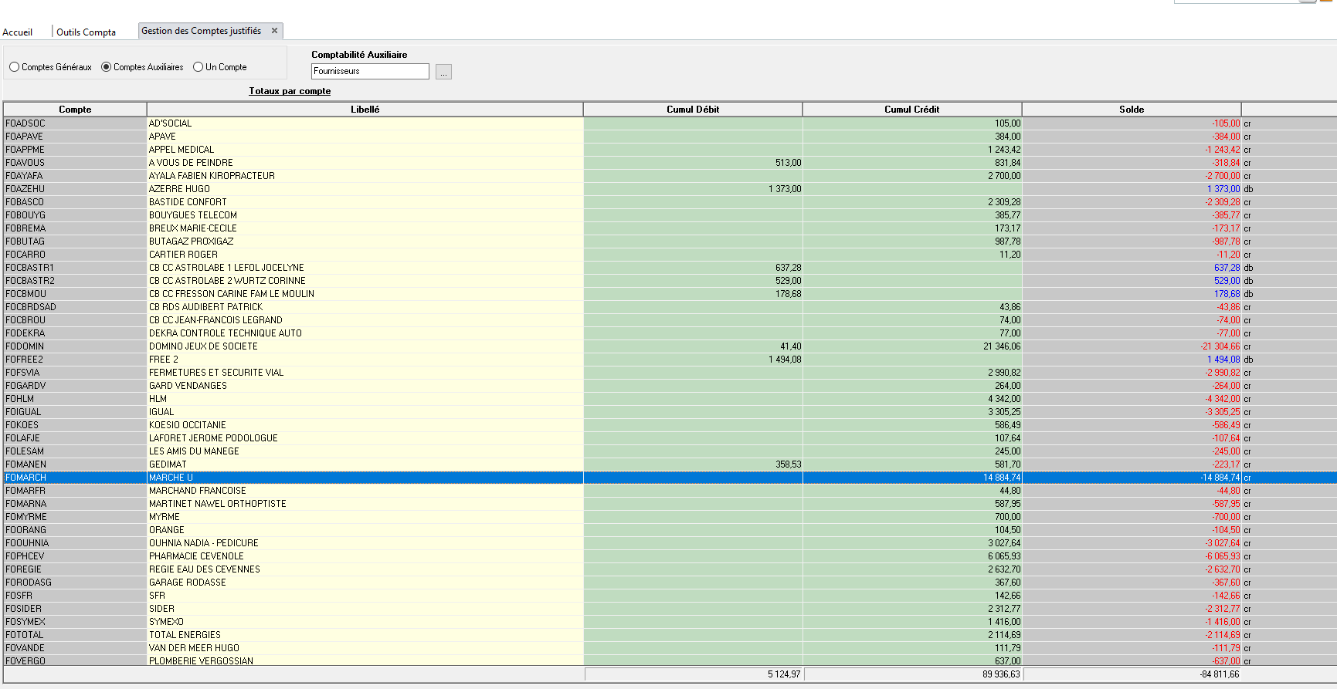The image size is (1337, 689).
Task: Select the FREE 2 row
Action: click(670, 360)
